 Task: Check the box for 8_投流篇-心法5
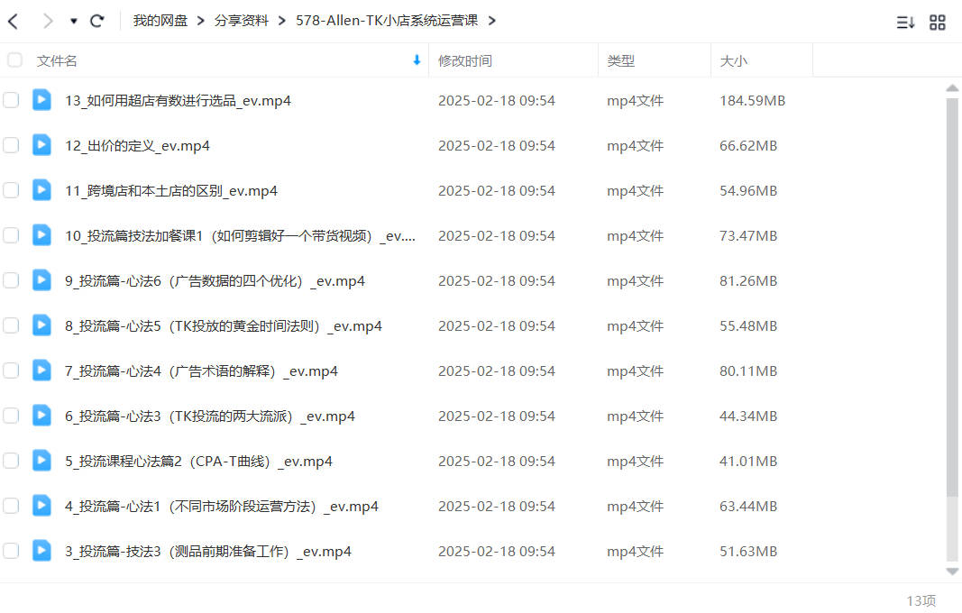click(x=11, y=325)
